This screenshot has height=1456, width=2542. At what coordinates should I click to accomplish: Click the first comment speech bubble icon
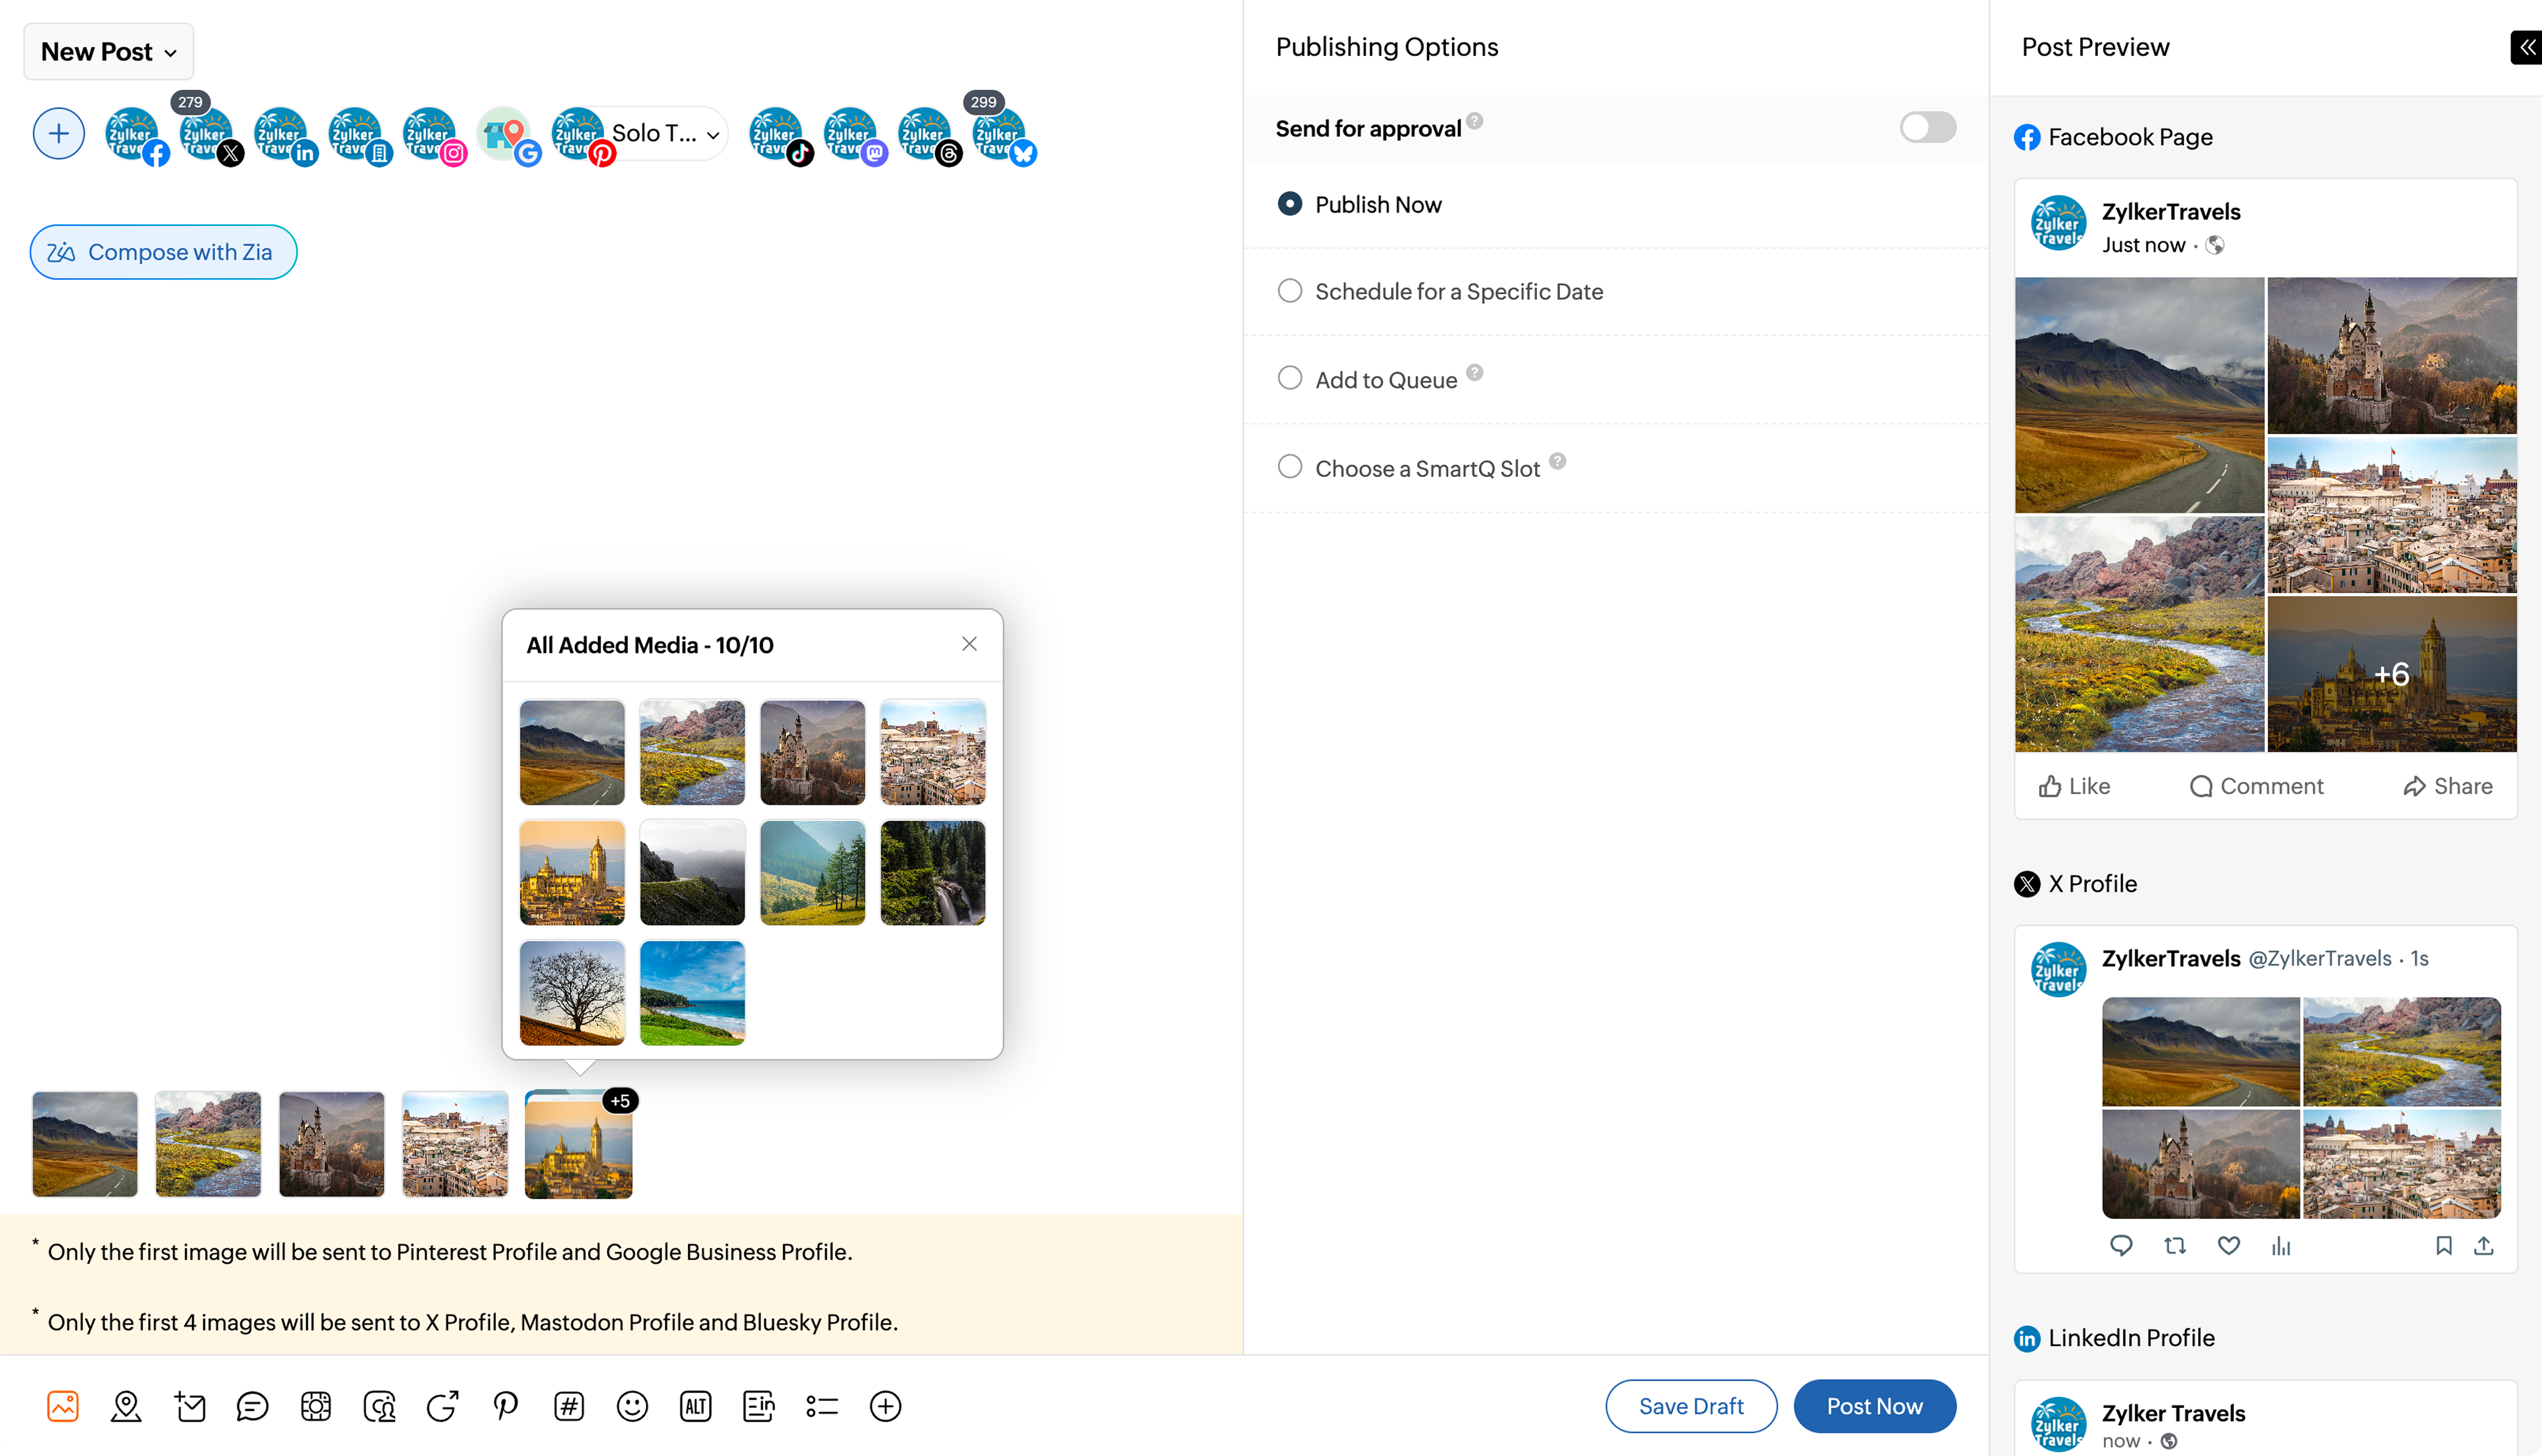coord(252,1406)
